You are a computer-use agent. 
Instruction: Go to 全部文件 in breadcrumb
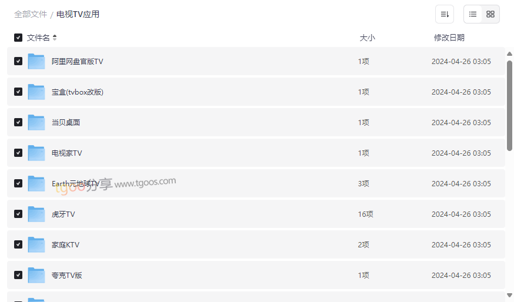(x=31, y=15)
